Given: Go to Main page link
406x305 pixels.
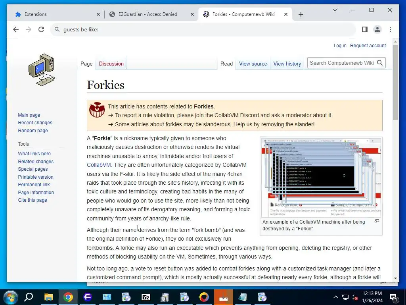Looking at the screenshot, I should [x=29, y=115].
